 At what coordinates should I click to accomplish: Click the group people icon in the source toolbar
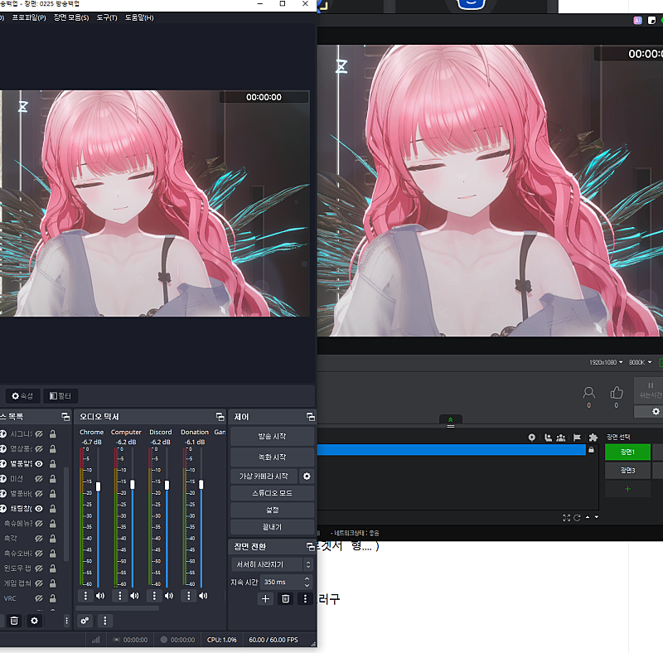(x=561, y=438)
